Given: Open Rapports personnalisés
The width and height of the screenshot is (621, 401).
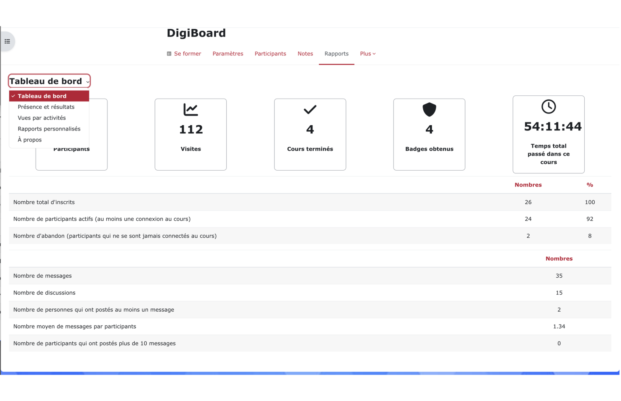Looking at the screenshot, I should (49, 129).
